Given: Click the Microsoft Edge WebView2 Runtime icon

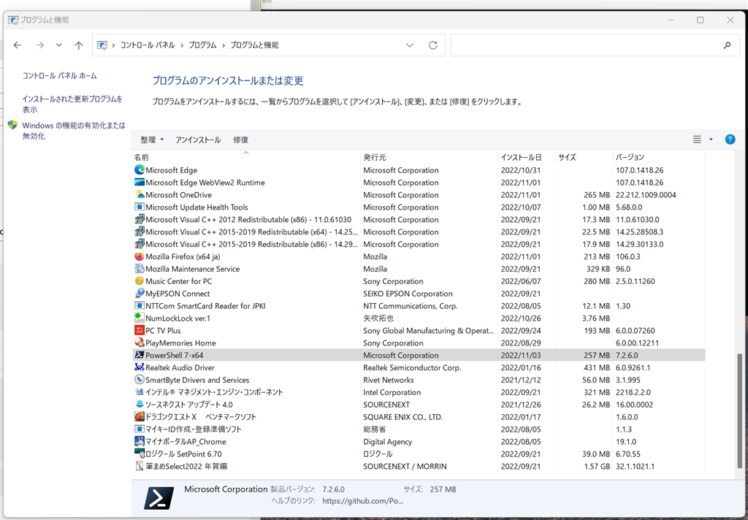Looking at the screenshot, I should [140, 183].
